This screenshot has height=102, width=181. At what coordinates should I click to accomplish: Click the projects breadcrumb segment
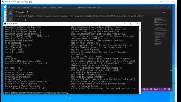pyautogui.click(x=22, y=16)
